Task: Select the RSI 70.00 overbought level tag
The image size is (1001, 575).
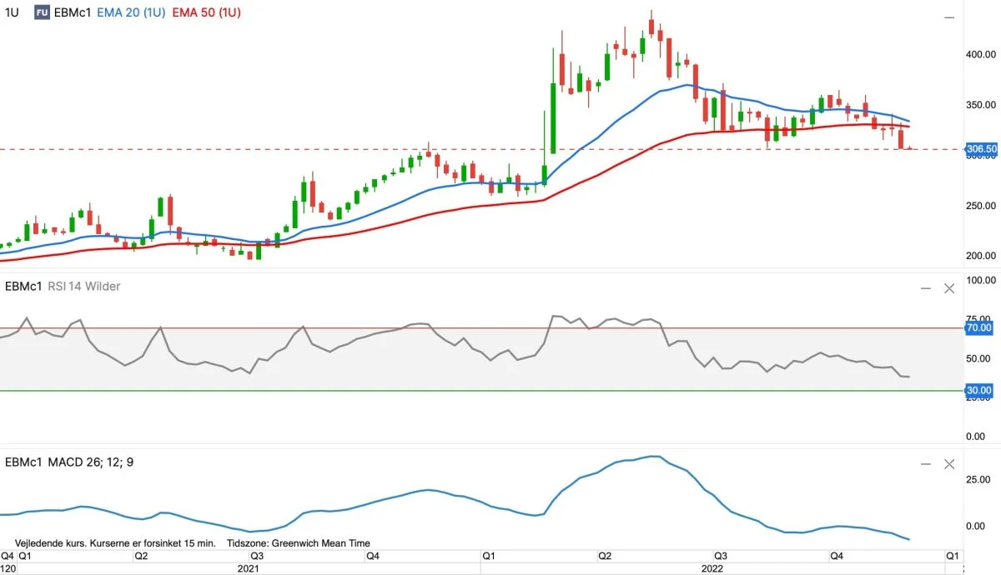Action: (978, 328)
